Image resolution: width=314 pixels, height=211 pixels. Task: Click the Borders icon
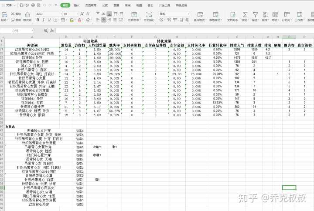click(x=55, y=20)
